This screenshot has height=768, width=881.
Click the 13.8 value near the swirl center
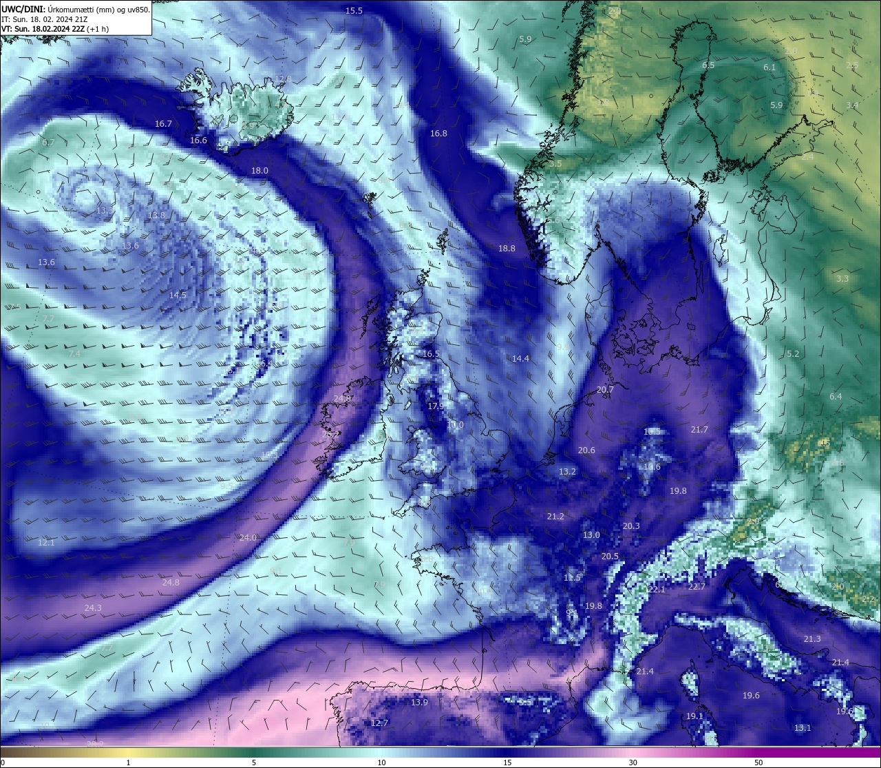click(156, 216)
